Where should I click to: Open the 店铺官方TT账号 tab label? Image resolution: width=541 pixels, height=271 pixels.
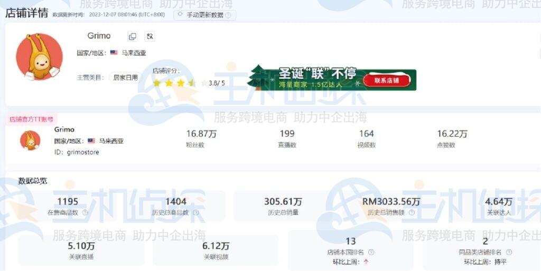coord(32,120)
